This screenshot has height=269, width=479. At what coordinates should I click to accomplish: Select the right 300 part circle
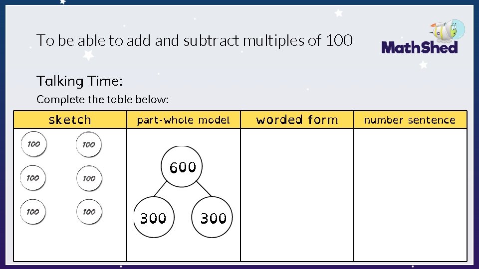(213, 218)
